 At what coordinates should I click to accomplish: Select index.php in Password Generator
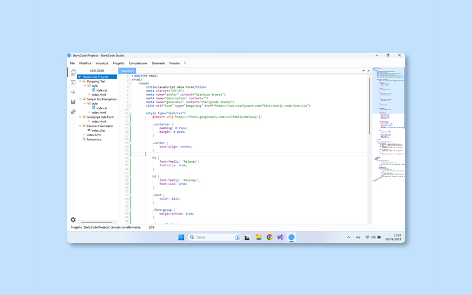[x=98, y=130]
